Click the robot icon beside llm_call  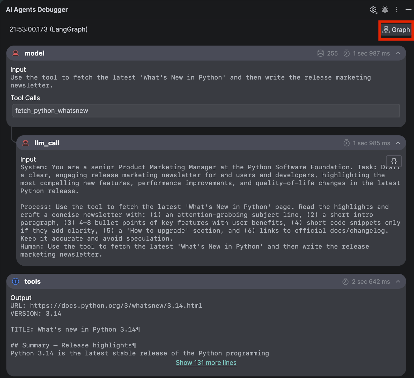pos(26,143)
